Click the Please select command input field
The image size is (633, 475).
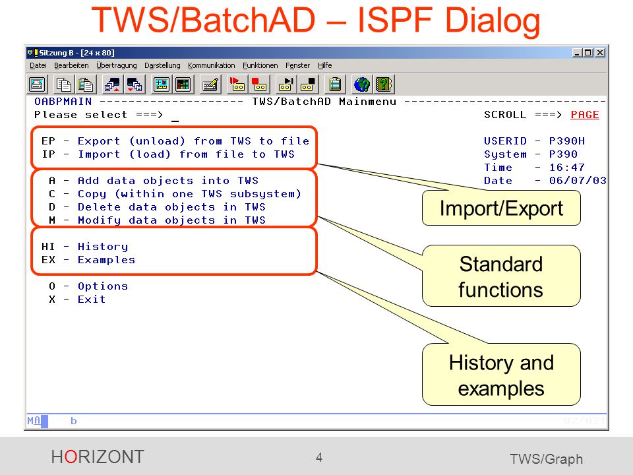coord(175,115)
